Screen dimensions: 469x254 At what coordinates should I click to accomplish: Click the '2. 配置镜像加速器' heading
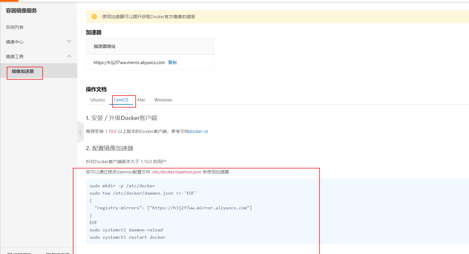coord(110,148)
